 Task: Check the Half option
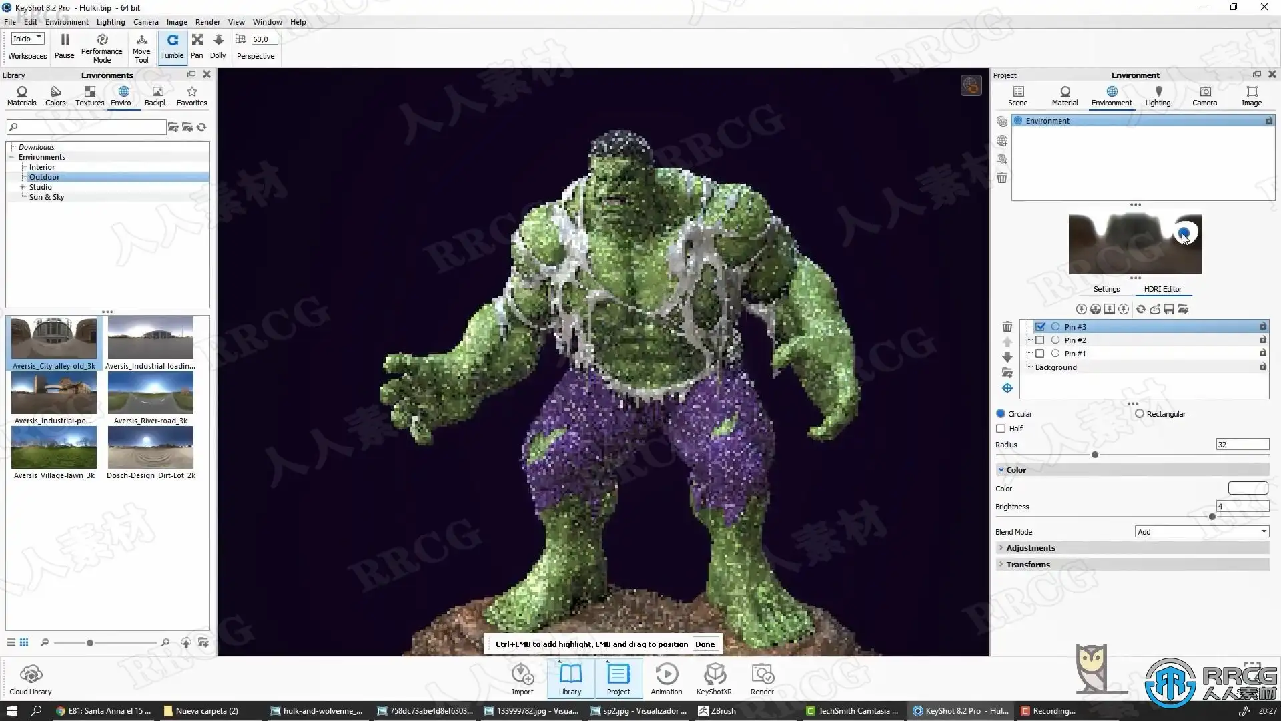tap(1001, 429)
